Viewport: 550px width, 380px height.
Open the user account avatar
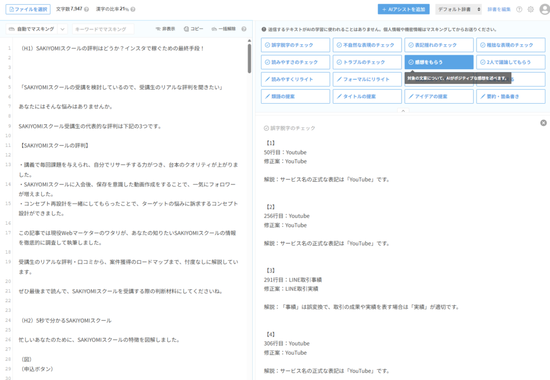coord(545,10)
